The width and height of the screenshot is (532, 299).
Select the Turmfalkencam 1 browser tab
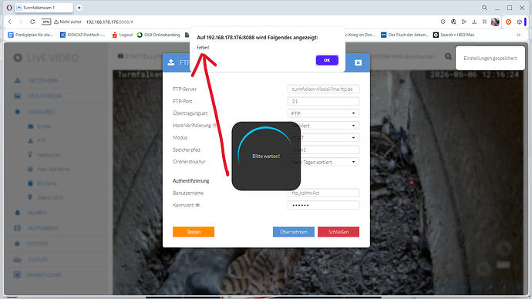click(44, 8)
